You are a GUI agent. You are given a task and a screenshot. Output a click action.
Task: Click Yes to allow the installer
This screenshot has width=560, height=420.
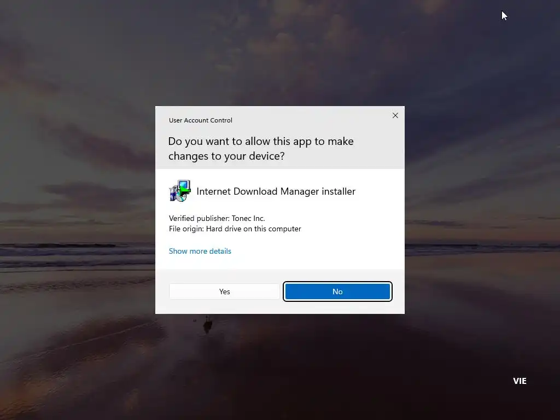tap(224, 291)
